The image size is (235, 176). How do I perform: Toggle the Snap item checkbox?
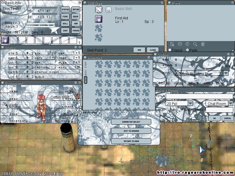(214, 83)
